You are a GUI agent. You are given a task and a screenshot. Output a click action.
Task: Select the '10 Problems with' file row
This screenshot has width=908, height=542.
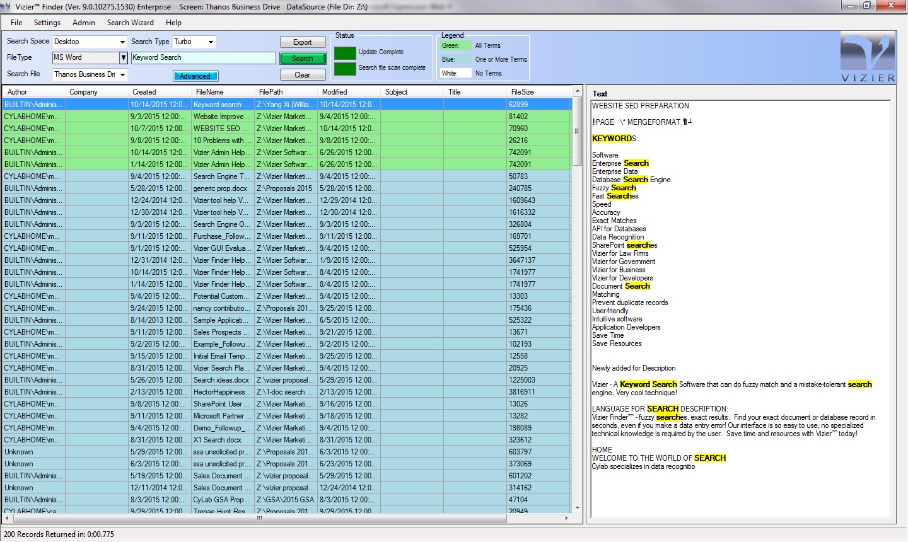287,141
